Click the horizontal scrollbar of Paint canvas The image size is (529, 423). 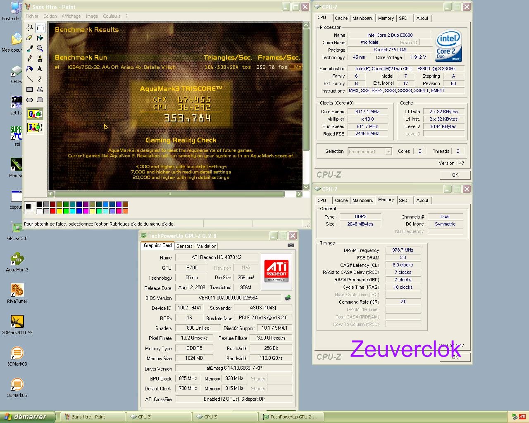point(169,194)
